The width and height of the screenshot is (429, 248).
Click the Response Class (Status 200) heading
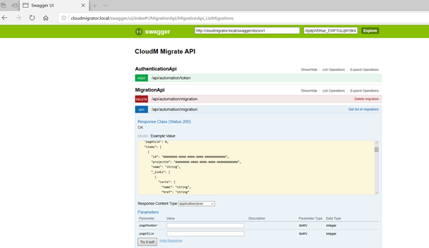(x=164, y=121)
